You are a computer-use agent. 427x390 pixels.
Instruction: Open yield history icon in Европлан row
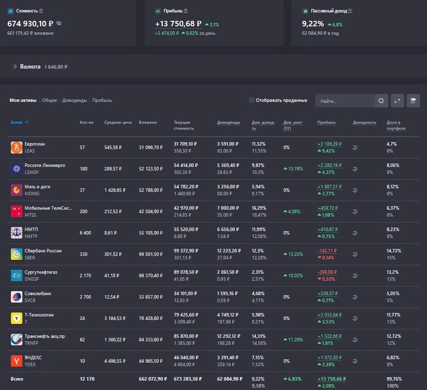pos(355,148)
